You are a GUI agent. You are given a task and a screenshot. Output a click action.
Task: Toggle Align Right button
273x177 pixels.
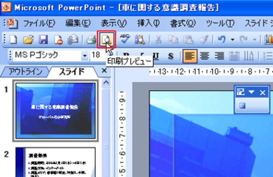[x=219, y=56]
